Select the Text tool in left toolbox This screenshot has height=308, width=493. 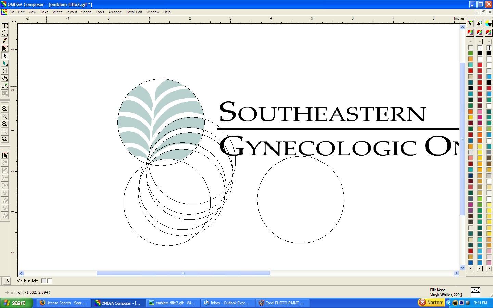[5, 26]
